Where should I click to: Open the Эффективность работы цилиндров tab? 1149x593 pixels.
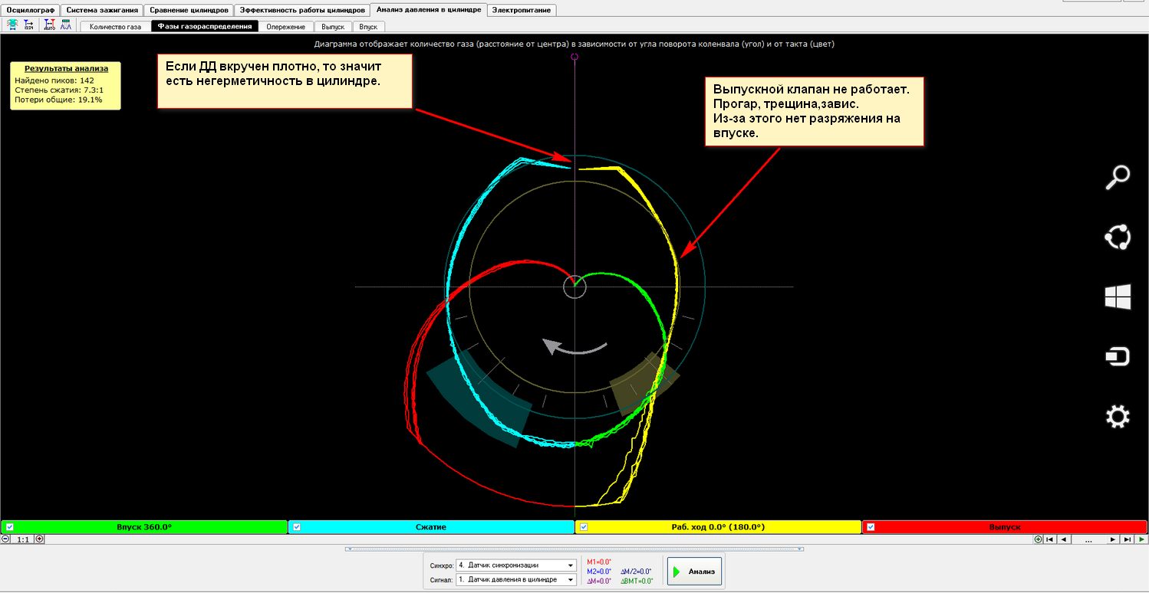tap(301, 10)
